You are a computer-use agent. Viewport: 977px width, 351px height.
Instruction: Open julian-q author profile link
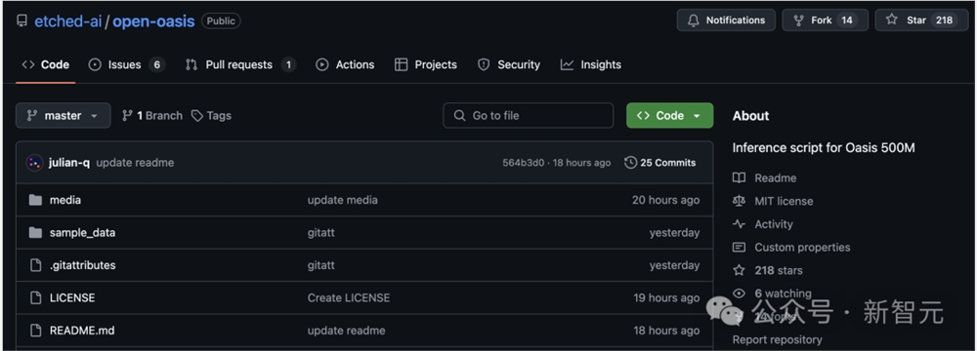(x=69, y=163)
